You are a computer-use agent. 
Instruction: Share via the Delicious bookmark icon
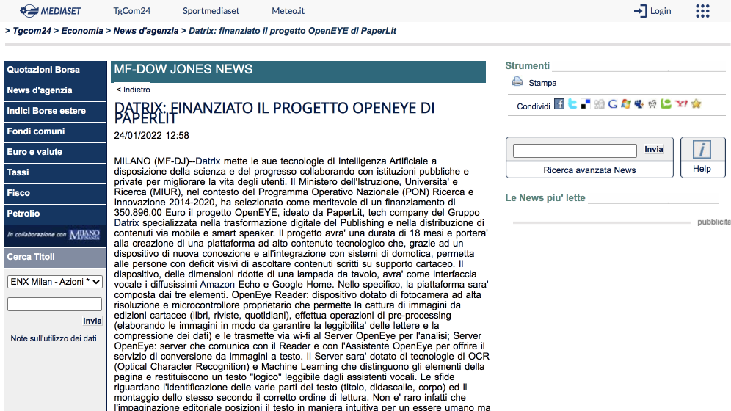tap(586, 104)
